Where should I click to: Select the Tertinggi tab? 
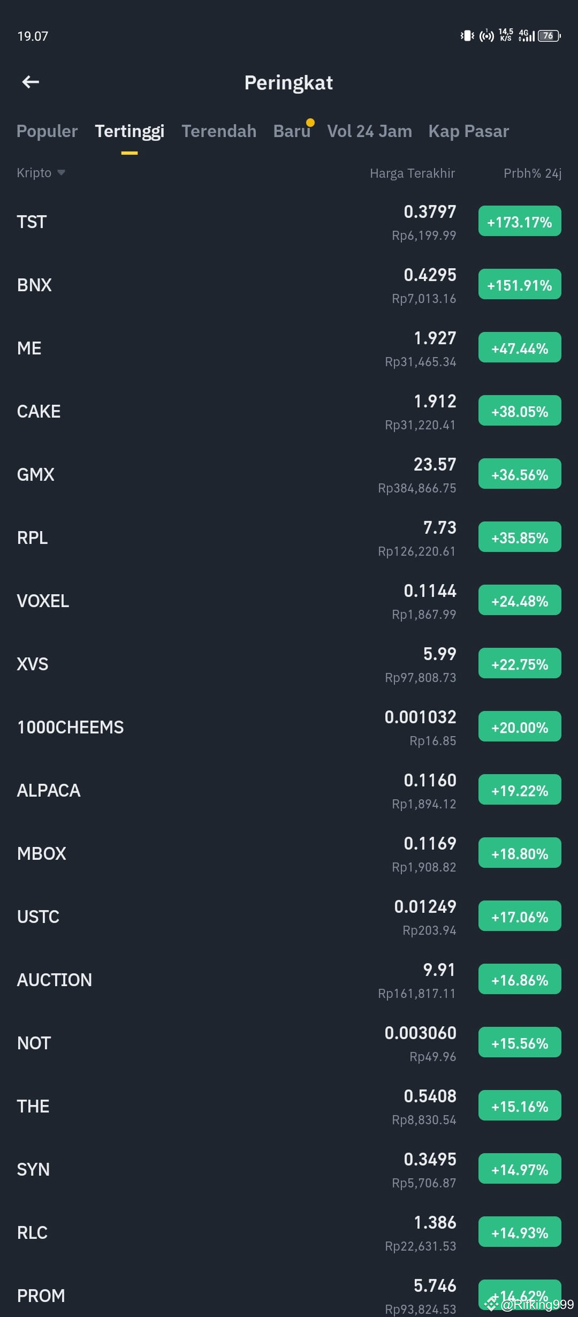(x=130, y=131)
